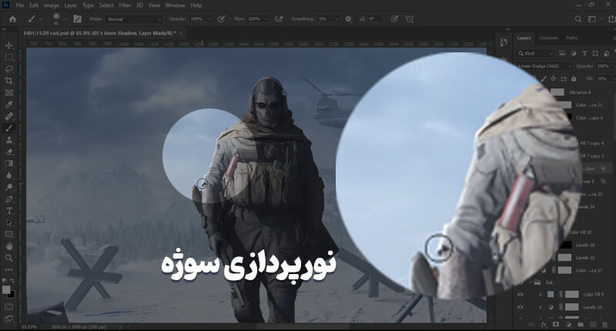Open the brush Mode dropdown
Image resolution: width=616 pixels, height=331 pixels.
[135, 19]
